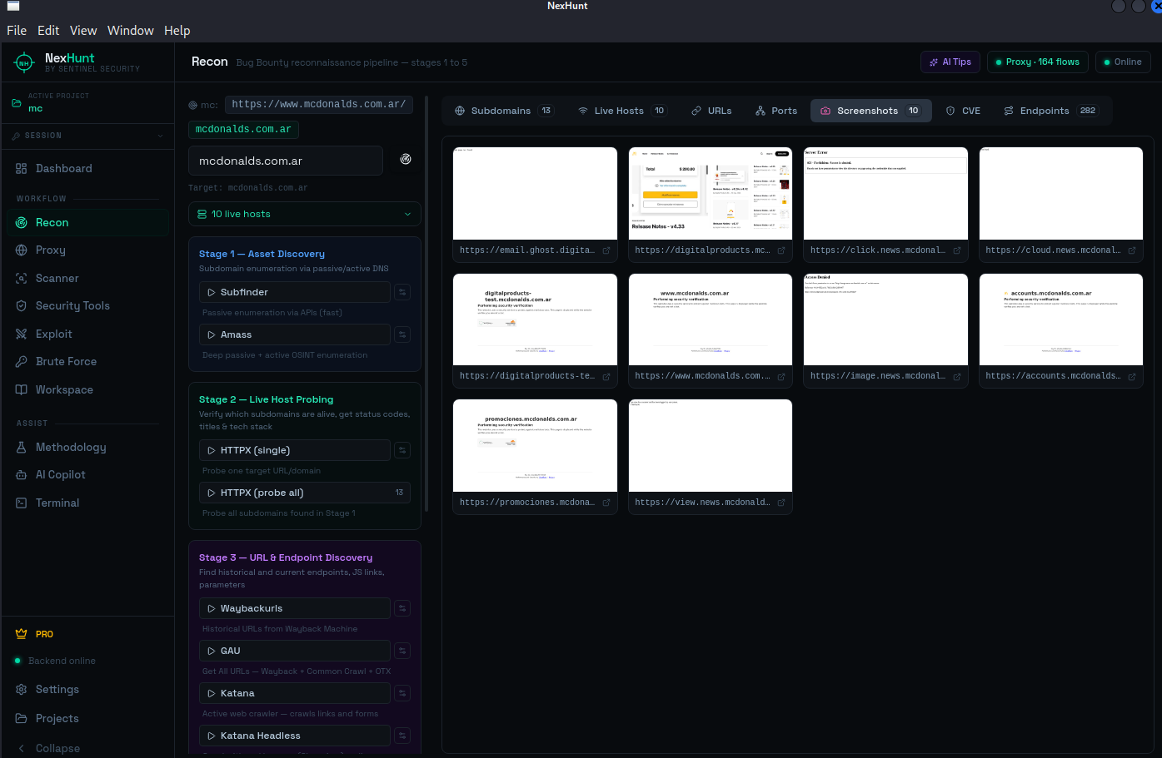Click the AI Tips button
The width and height of the screenshot is (1162, 758).
(950, 62)
